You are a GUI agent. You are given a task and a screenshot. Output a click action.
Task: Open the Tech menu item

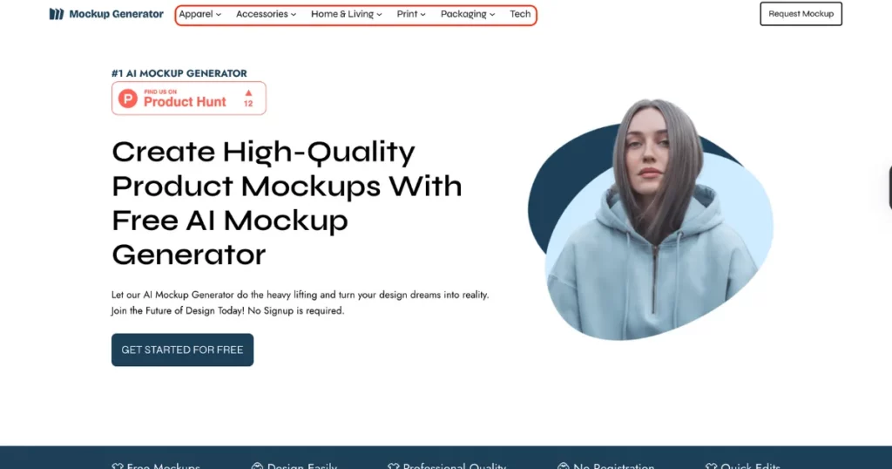point(520,14)
